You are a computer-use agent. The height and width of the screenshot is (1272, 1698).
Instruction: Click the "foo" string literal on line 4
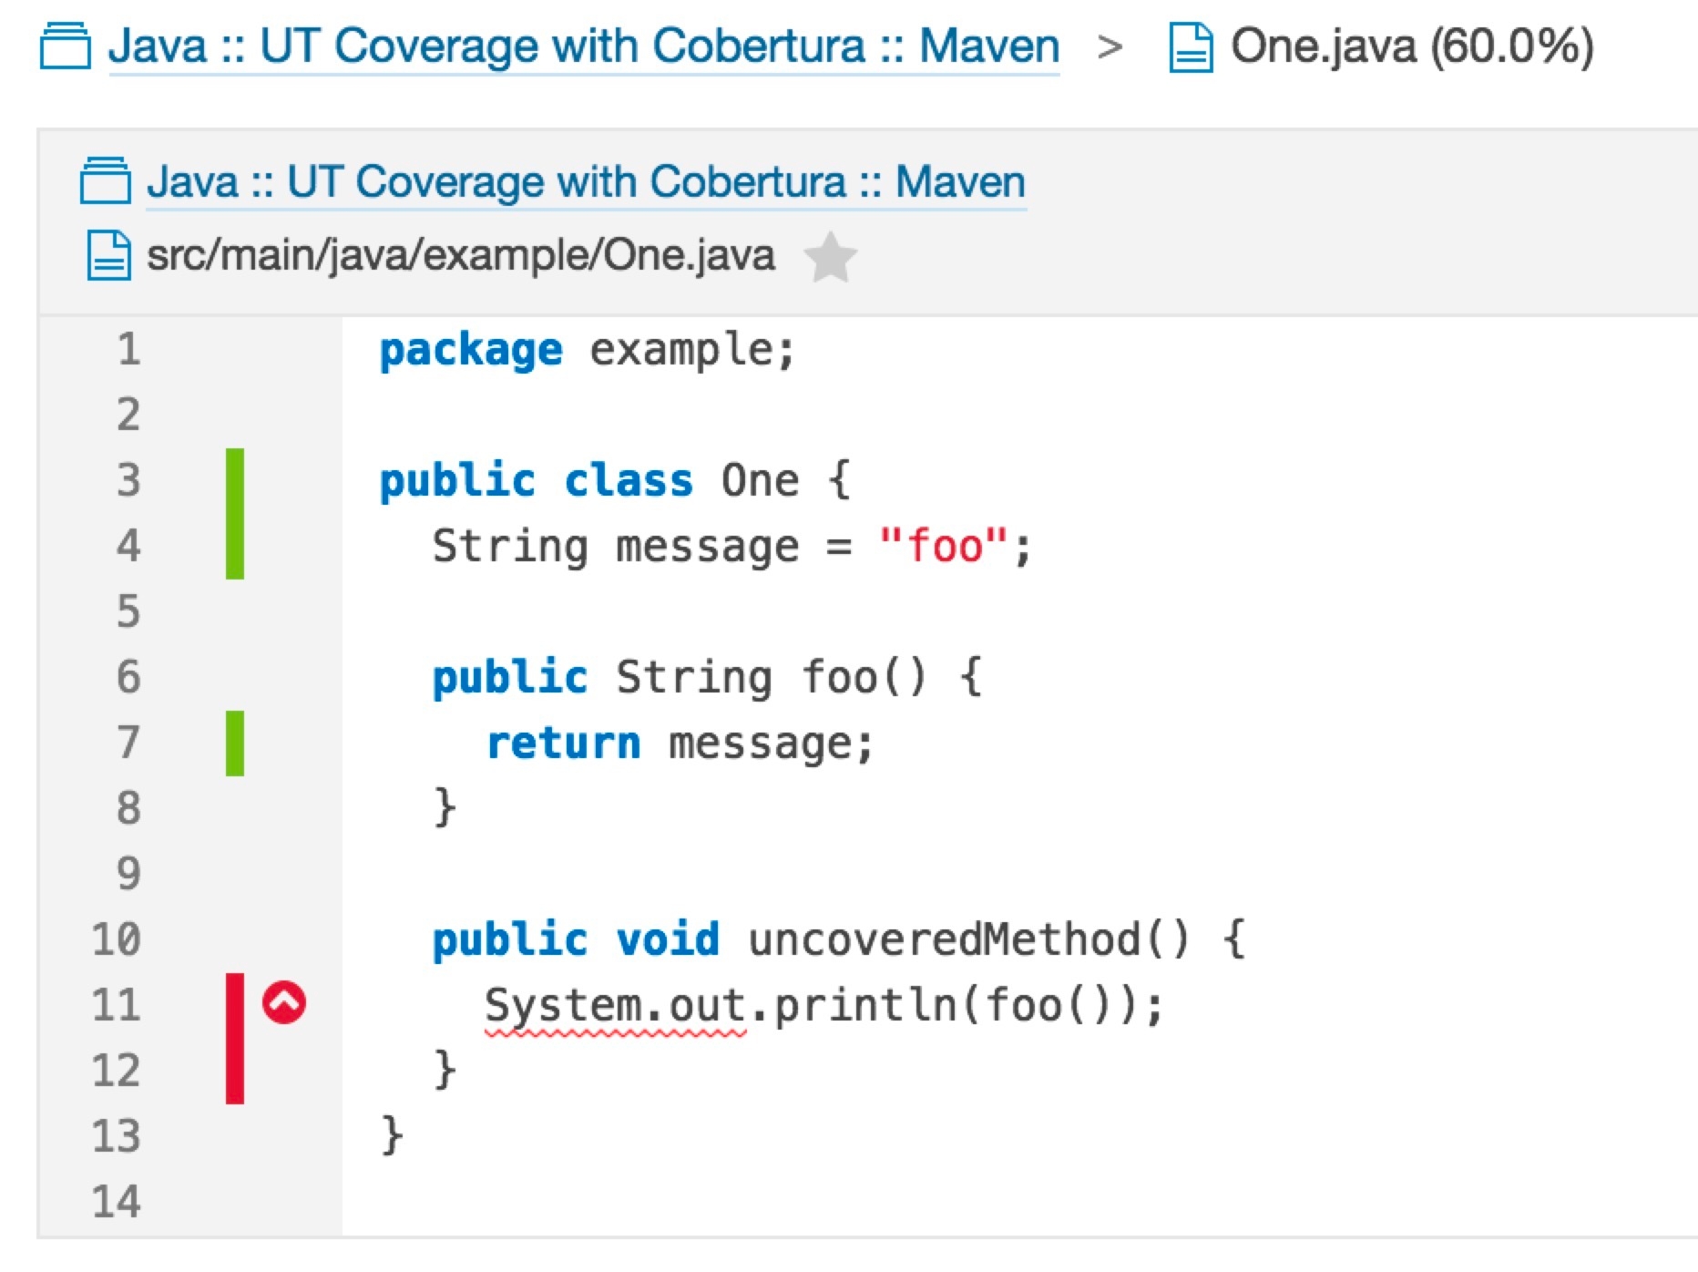(x=944, y=547)
